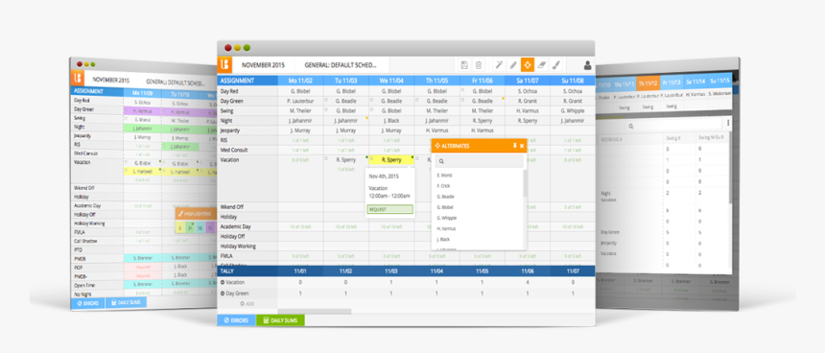Toggle the highlighted orange Alternates tool
Viewport: 825px width, 353px height.
(x=528, y=65)
